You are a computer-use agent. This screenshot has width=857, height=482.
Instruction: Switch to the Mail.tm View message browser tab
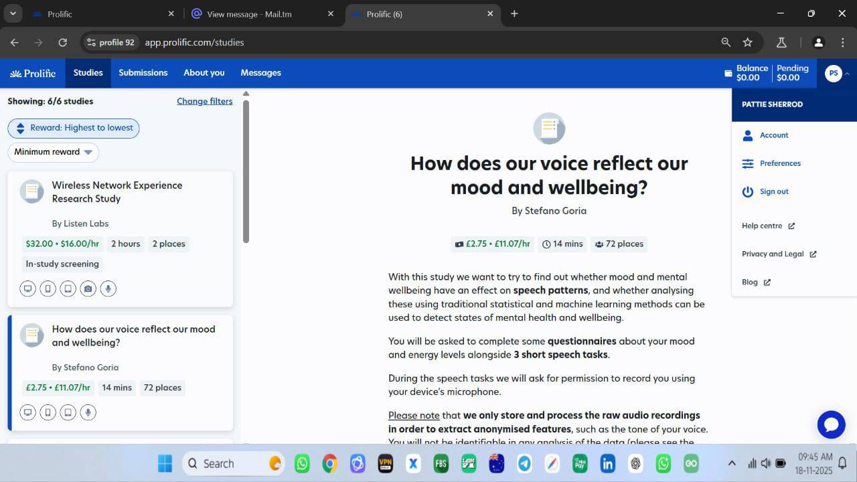(262, 14)
